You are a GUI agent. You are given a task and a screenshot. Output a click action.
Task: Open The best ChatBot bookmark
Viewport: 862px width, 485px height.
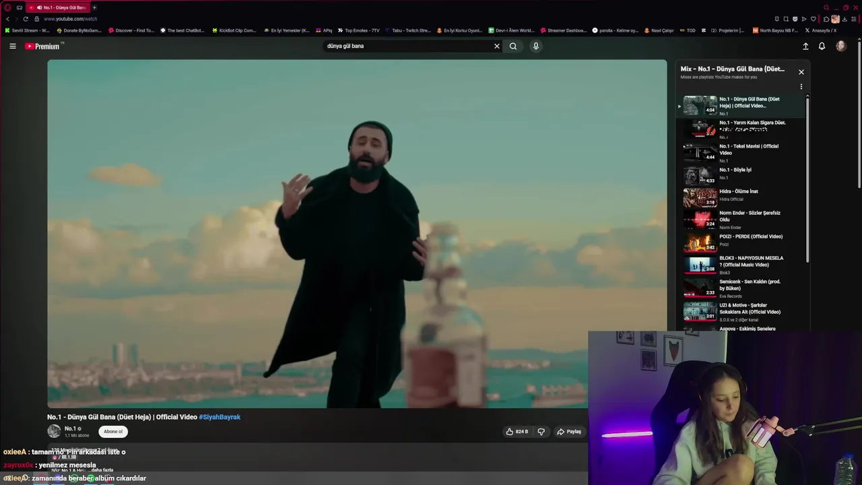pos(182,30)
